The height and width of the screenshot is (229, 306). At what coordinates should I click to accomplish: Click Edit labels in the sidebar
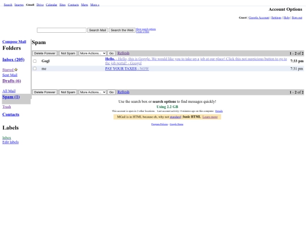(x=11, y=142)
